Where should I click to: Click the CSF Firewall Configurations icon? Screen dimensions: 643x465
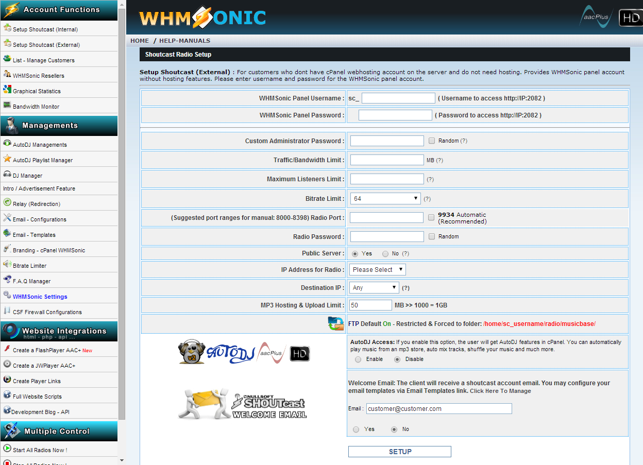7,311
